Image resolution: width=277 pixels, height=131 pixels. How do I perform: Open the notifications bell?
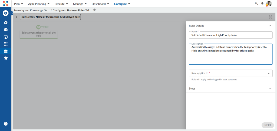point(262,4)
